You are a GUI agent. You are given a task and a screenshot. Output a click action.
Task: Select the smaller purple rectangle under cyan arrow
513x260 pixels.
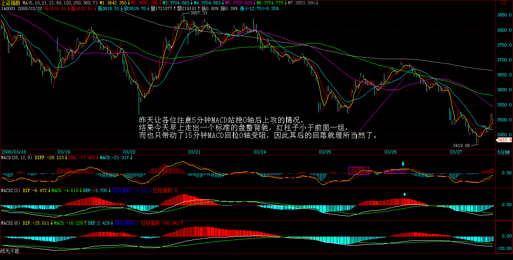[395, 172]
